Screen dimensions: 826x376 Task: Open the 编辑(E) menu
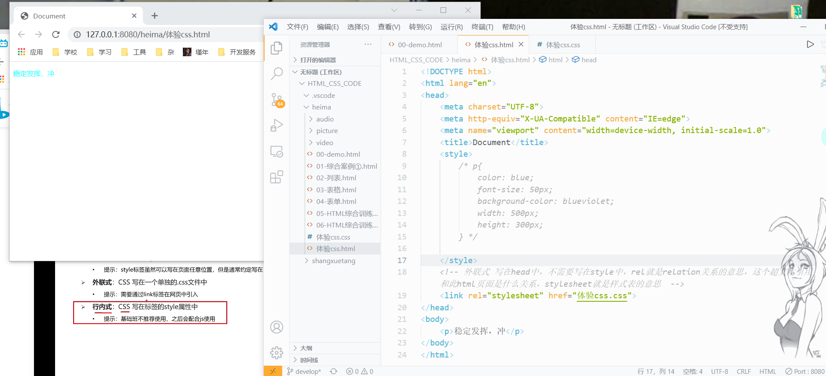pyautogui.click(x=328, y=27)
